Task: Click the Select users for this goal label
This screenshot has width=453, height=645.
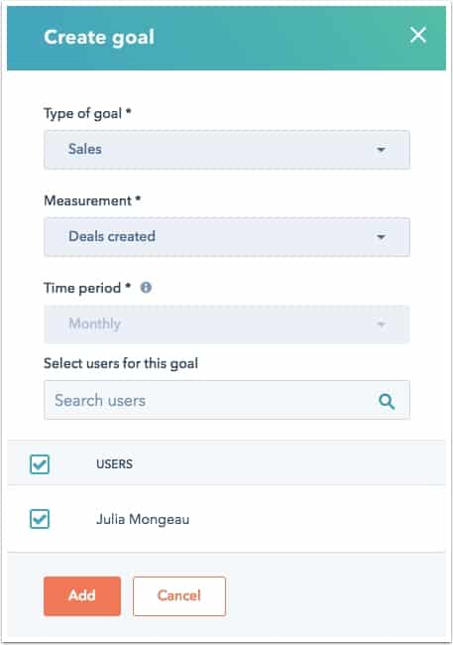Action: (x=121, y=363)
